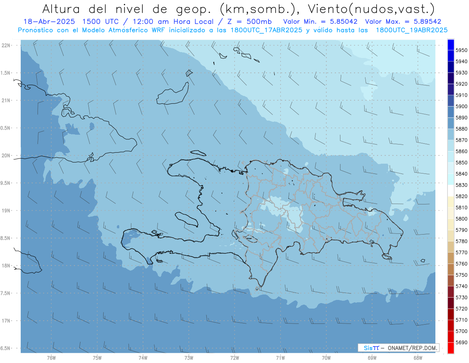This screenshot has width=469, height=363.
Task: Click 'Valor Max. = 5.89542' text
Action: pos(403,22)
